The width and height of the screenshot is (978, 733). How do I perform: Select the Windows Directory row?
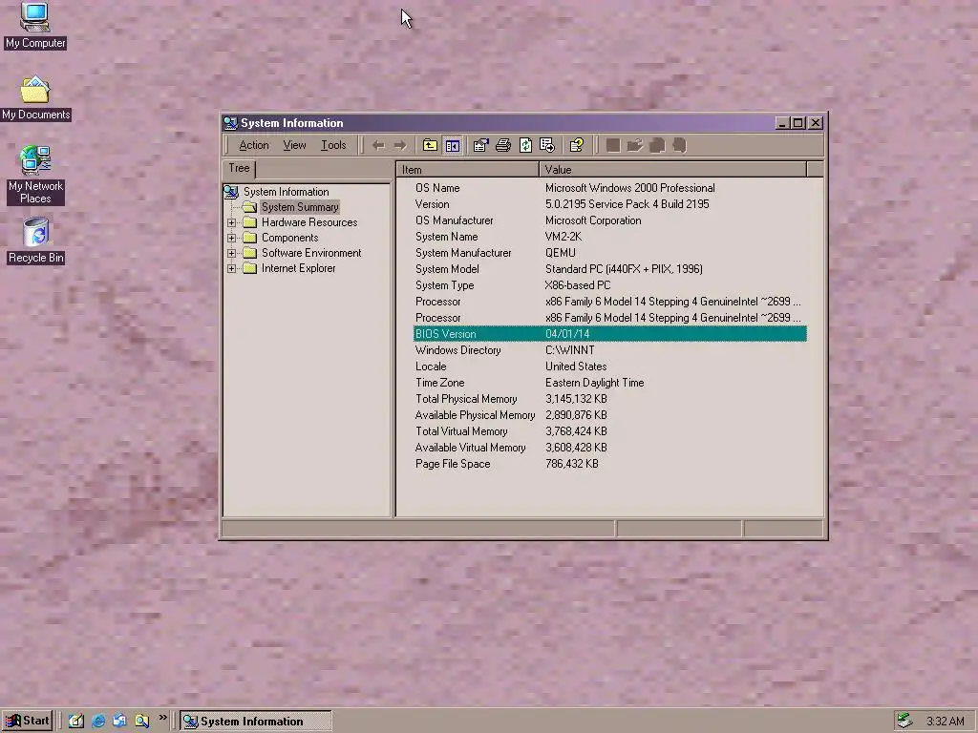[610, 350]
